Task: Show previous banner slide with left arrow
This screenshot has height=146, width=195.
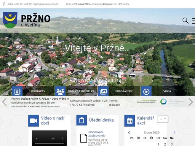Action: pyautogui.click(x=5, y=102)
